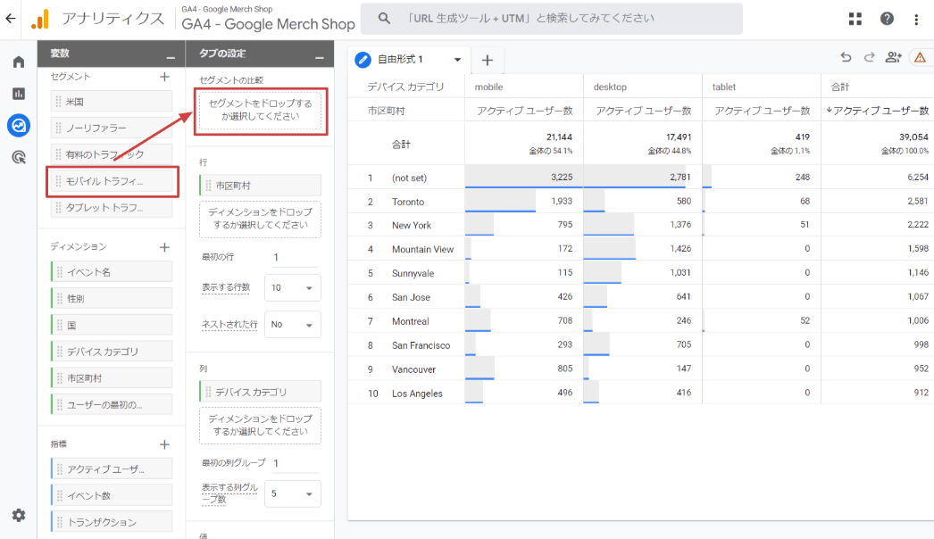Viewport: 934px width, 539px height.
Task: Open Reports icon in left sidebar
Action: (19, 94)
